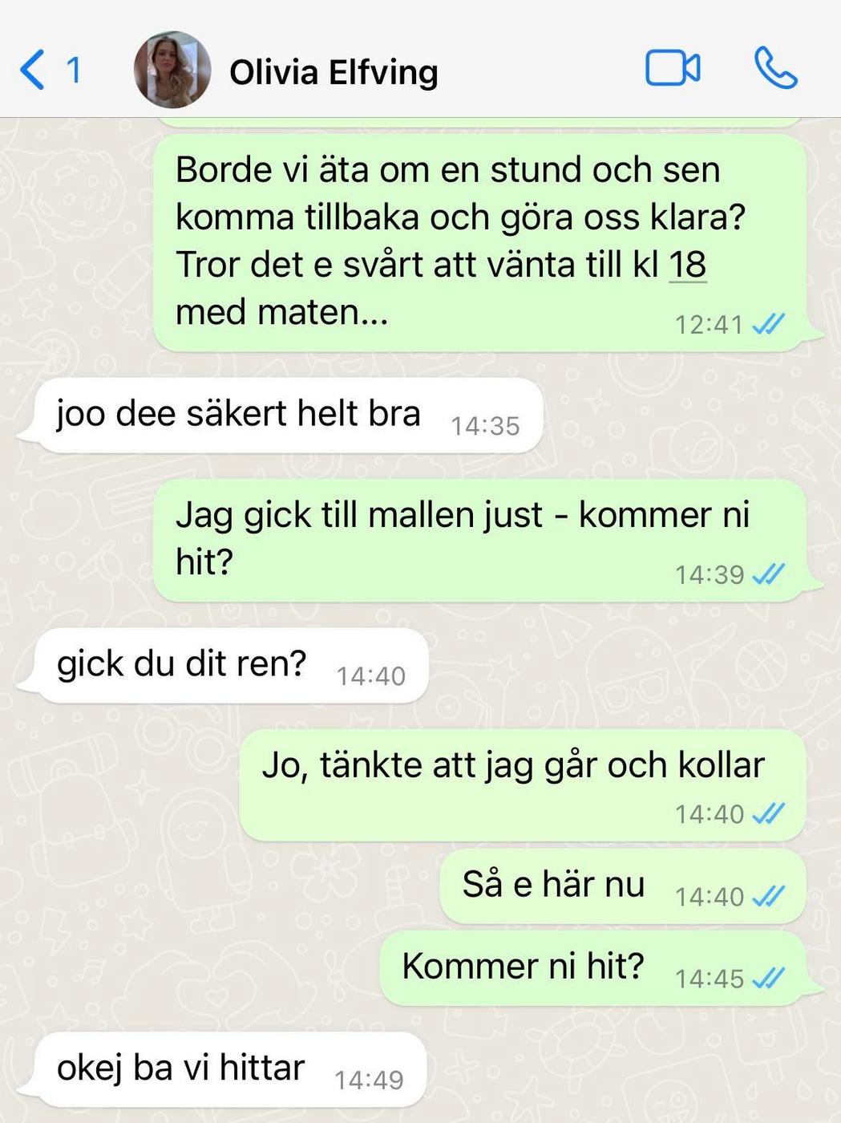Select the 'Kommer ni hit?' message

coord(593,968)
